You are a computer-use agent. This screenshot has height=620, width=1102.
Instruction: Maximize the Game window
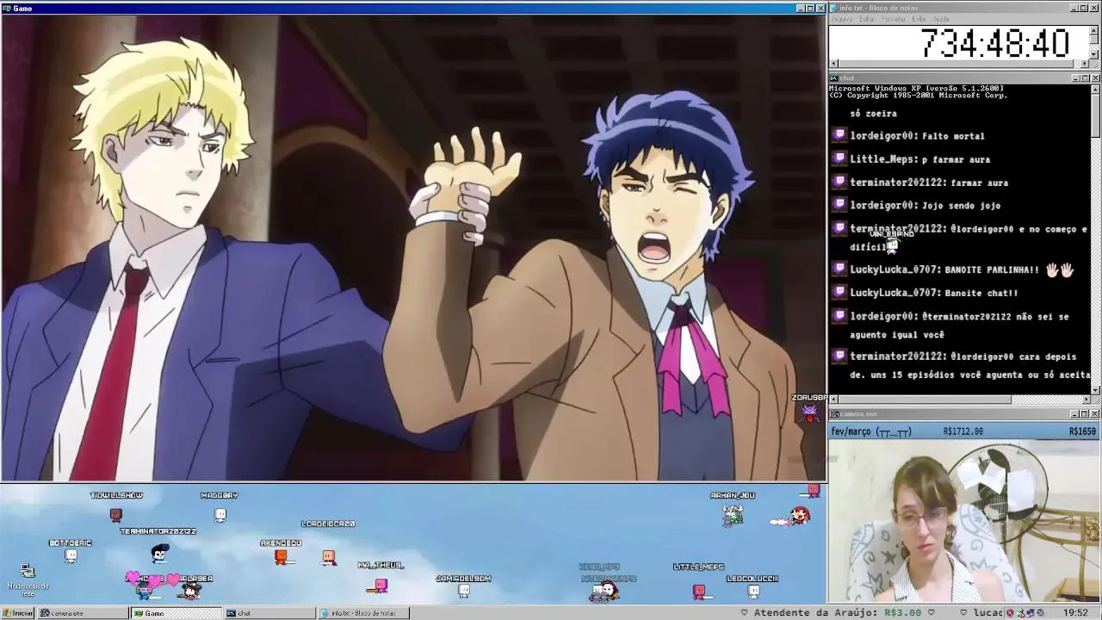pos(810,8)
